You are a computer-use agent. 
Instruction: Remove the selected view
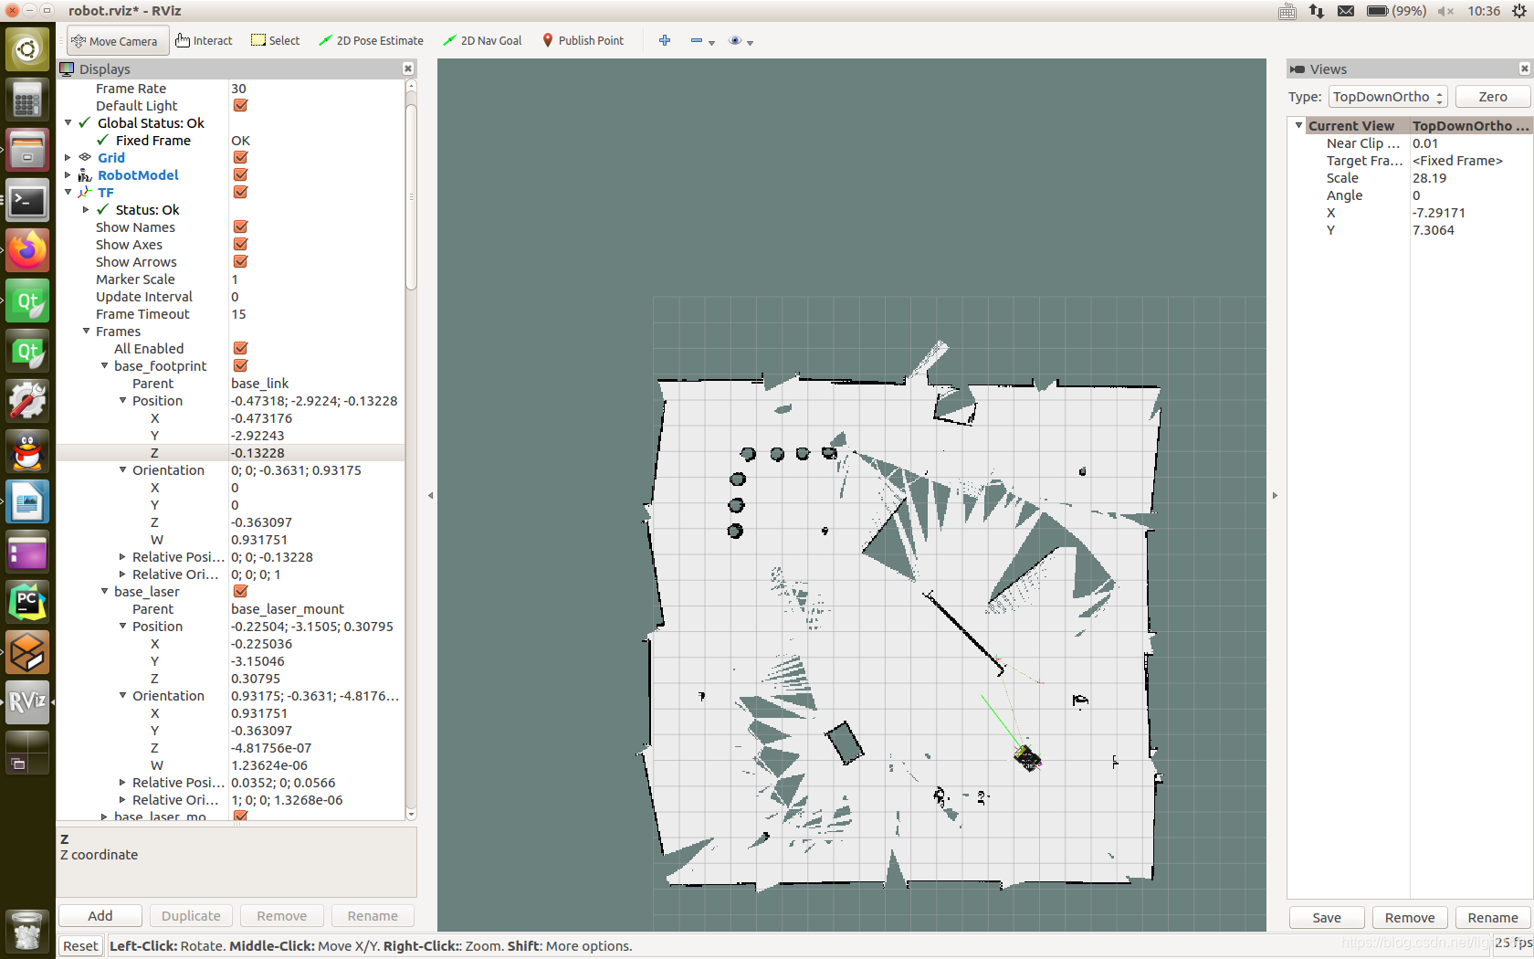click(1410, 918)
